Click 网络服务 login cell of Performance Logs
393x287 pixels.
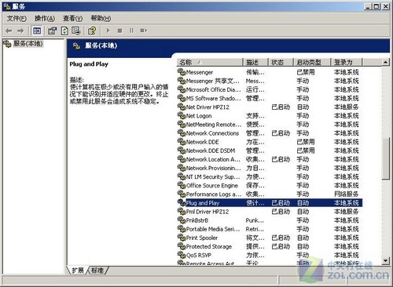[346, 194]
